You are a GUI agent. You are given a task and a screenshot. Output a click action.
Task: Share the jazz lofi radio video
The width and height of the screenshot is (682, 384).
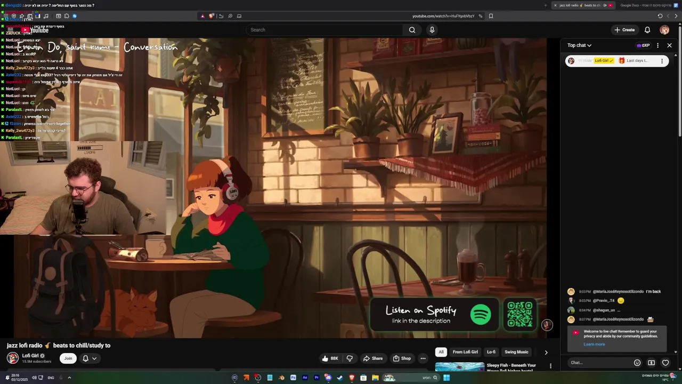click(373, 358)
